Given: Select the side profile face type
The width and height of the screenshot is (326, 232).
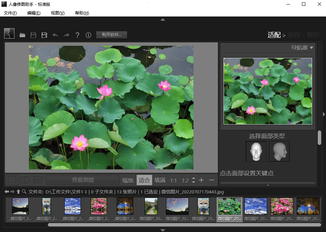Looking at the screenshot, I should [279, 151].
